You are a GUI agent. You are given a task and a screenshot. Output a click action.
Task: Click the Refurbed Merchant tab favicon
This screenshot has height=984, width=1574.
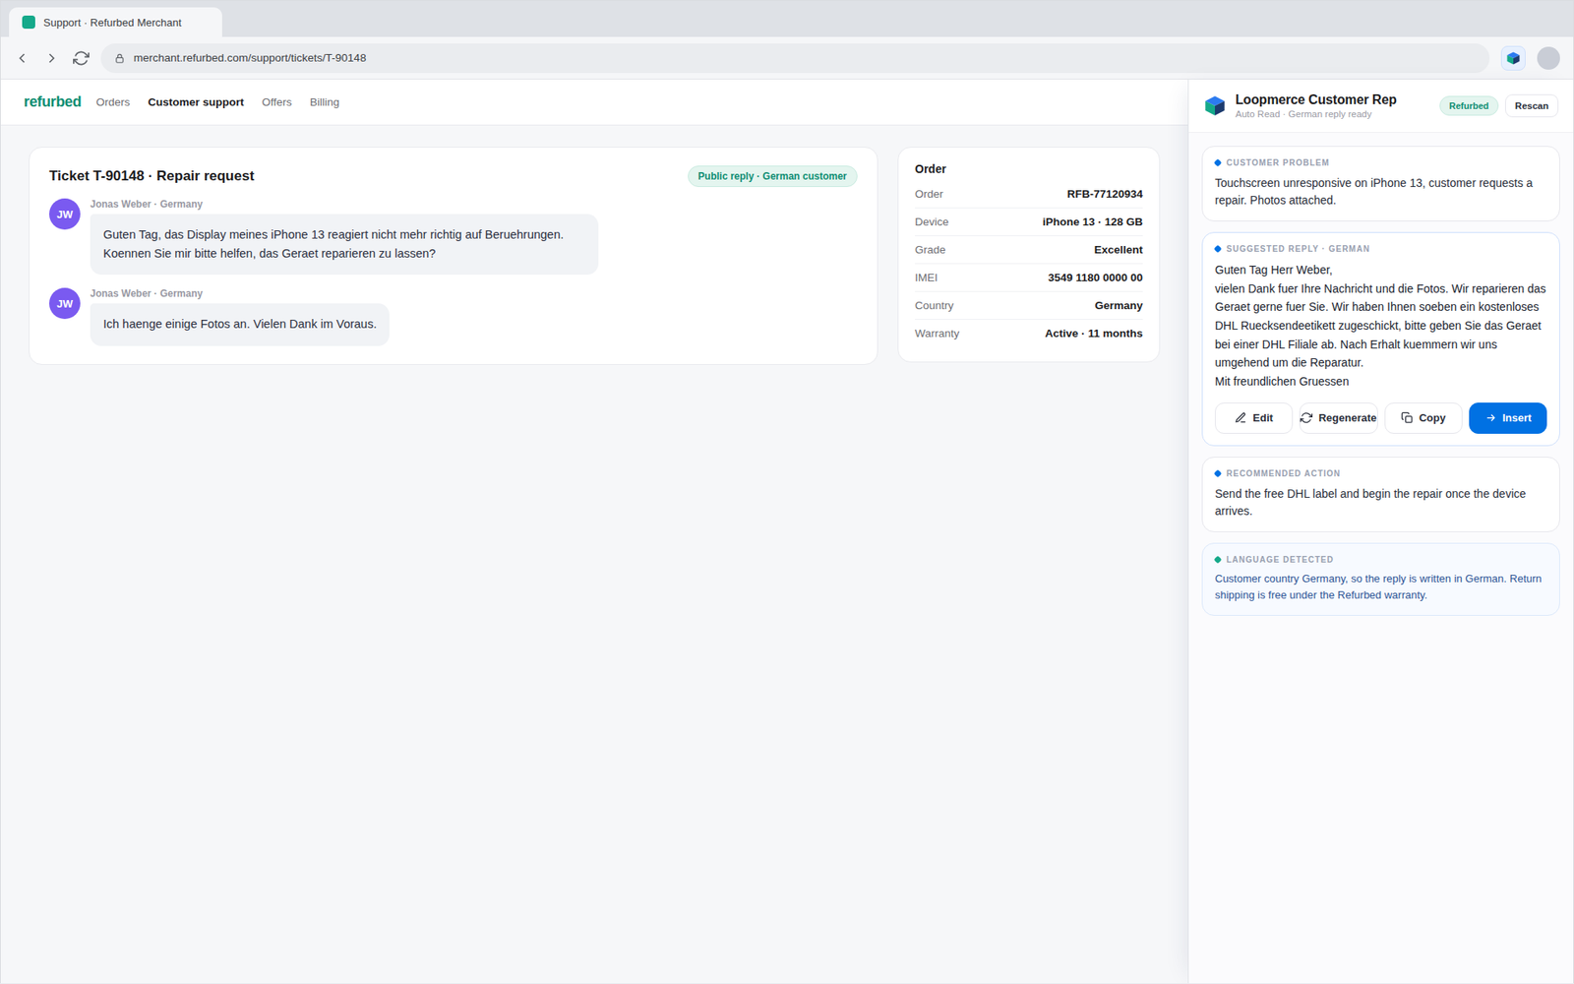point(29,22)
